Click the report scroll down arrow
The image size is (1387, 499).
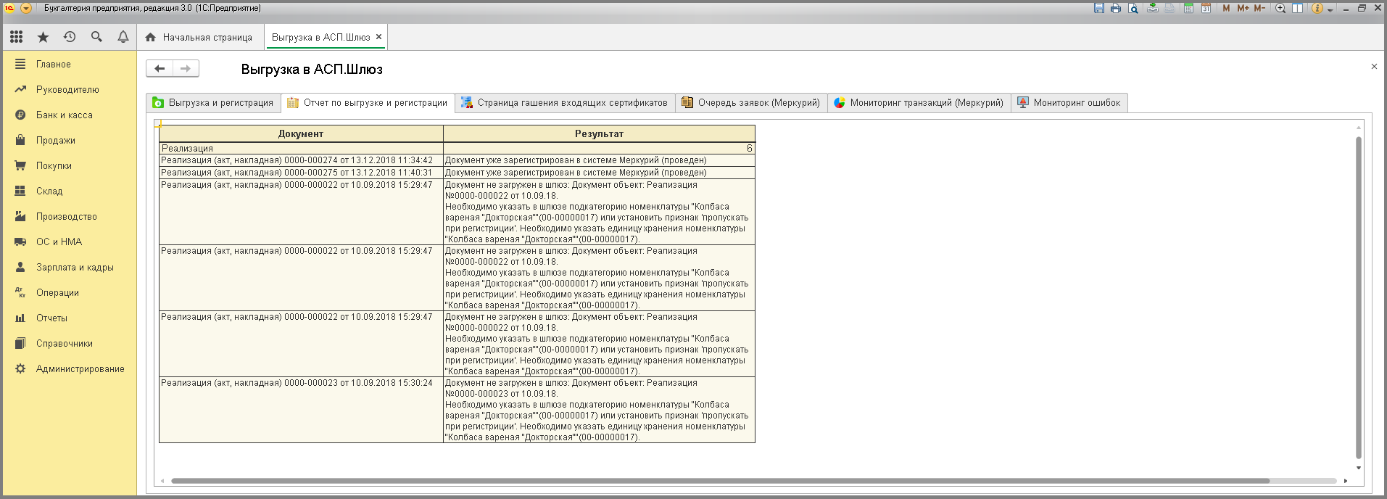click(x=1359, y=468)
